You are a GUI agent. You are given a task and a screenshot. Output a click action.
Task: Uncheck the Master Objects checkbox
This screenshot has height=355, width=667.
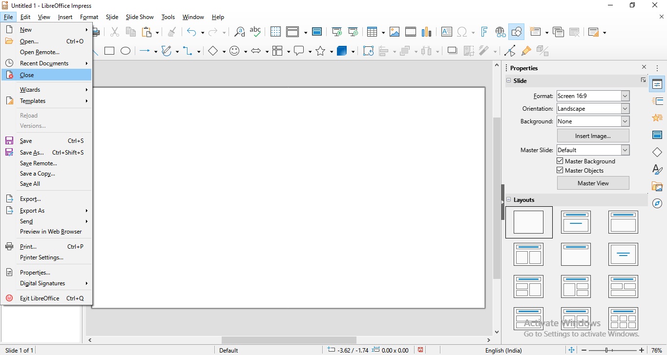pyautogui.click(x=560, y=170)
